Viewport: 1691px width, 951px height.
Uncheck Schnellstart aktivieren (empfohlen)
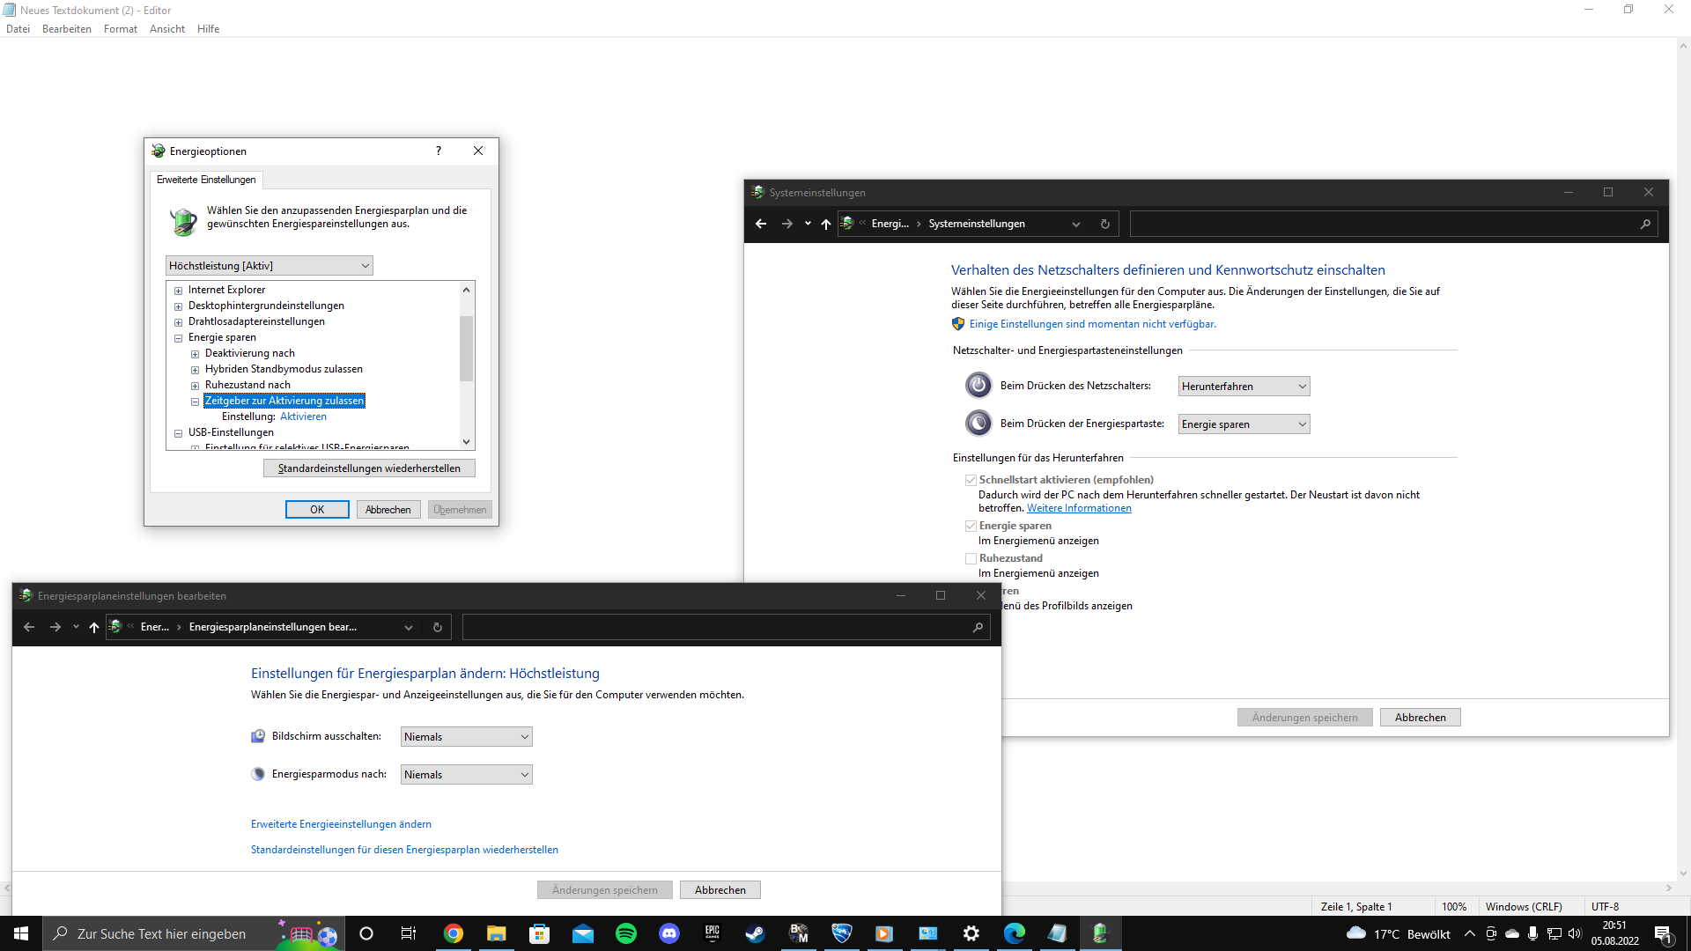pyautogui.click(x=971, y=480)
